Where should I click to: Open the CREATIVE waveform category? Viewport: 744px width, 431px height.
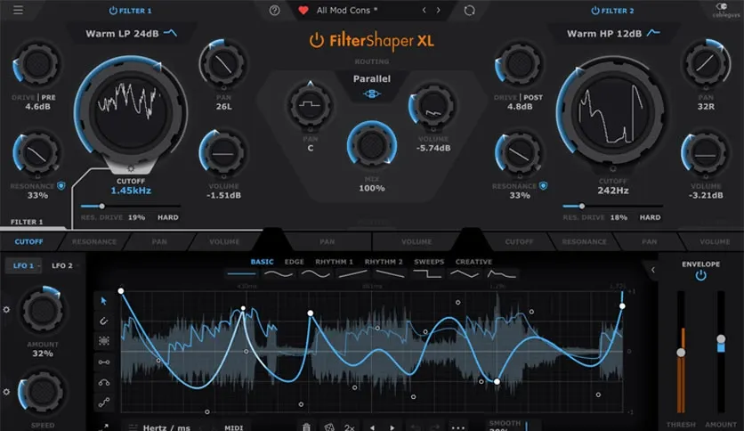point(473,262)
